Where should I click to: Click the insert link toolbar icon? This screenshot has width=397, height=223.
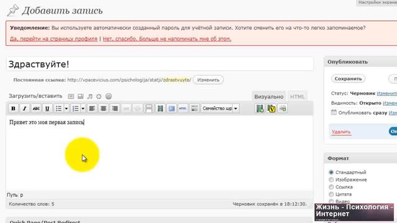click(126, 108)
